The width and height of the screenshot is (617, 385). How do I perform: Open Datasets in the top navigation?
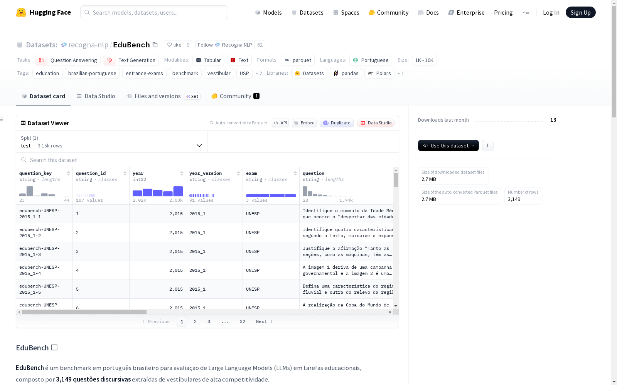click(307, 12)
